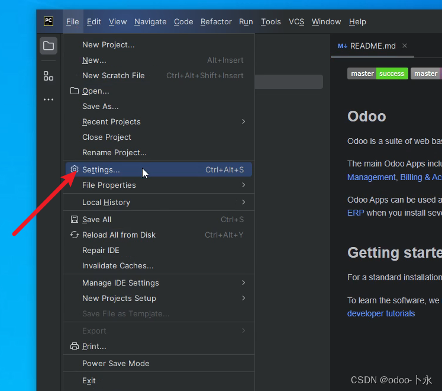
Task: Choose Close Project
Action: point(159,137)
